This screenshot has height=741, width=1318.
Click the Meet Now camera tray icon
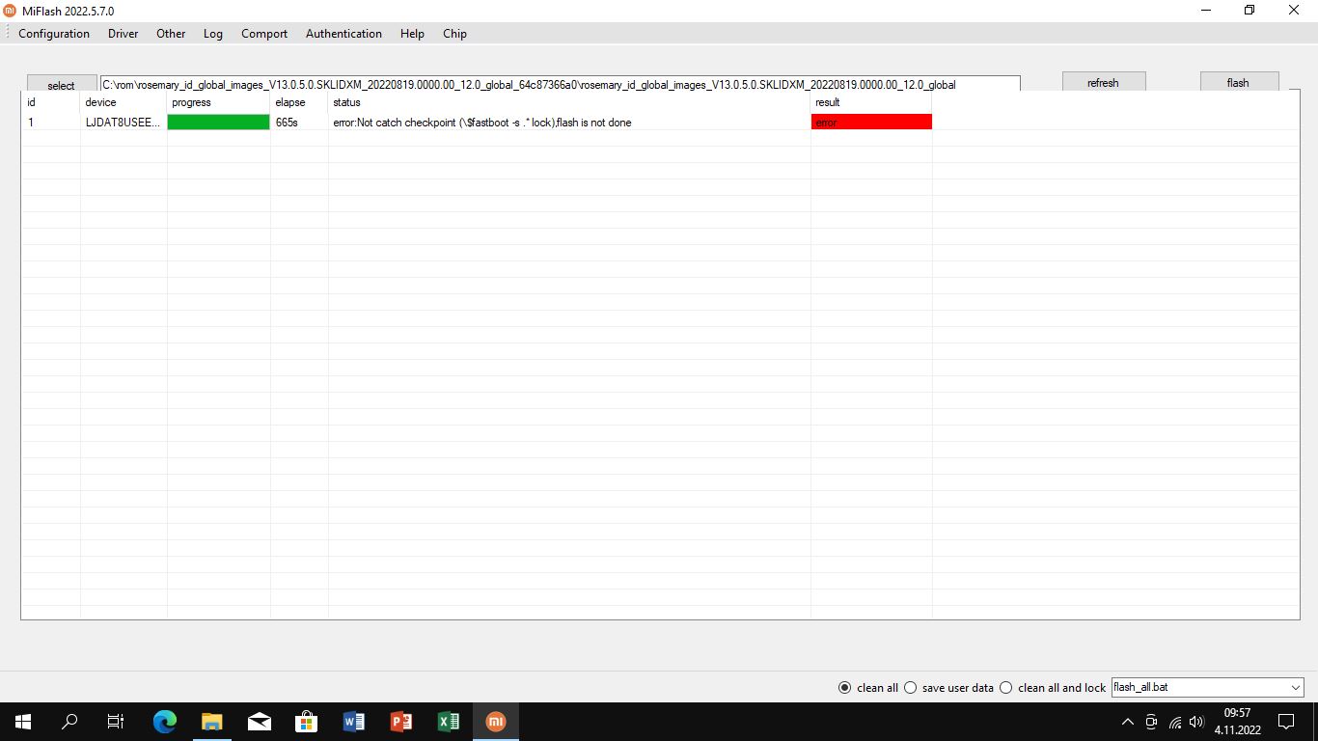point(1151,722)
